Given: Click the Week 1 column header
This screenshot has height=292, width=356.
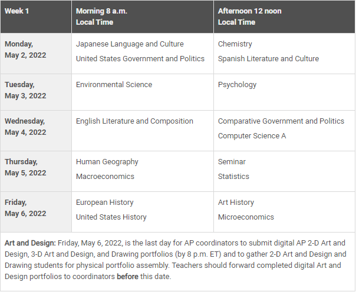Looking at the screenshot, I should [x=18, y=11].
